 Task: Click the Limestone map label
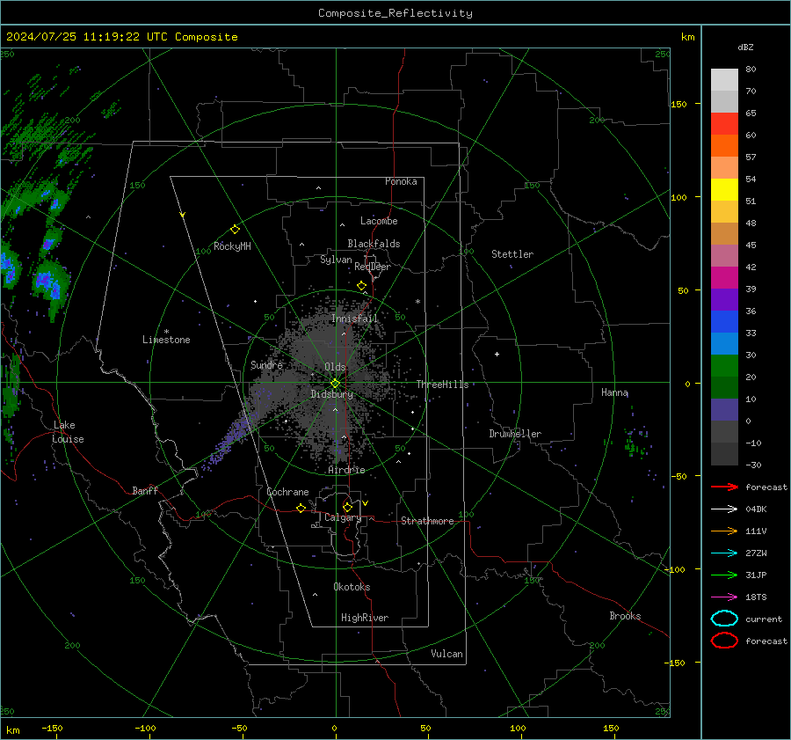[166, 340]
